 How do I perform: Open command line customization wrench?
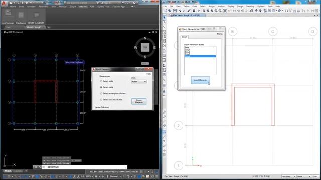(40, 167)
